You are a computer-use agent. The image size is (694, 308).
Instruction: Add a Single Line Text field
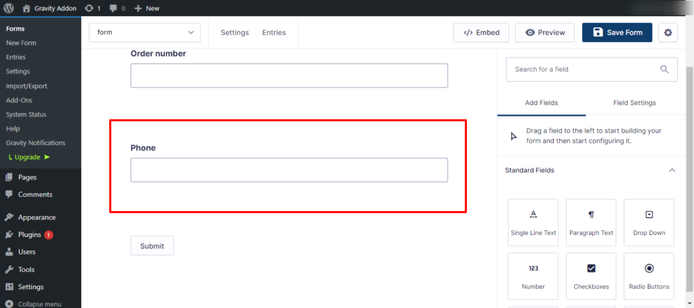(x=533, y=222)
